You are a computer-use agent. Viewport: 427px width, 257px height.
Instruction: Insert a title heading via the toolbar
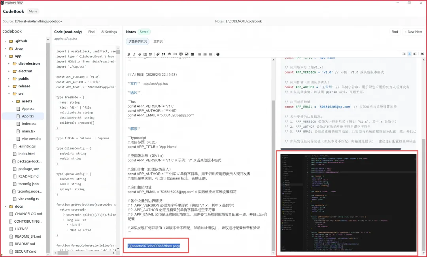[x=151, y=54]
